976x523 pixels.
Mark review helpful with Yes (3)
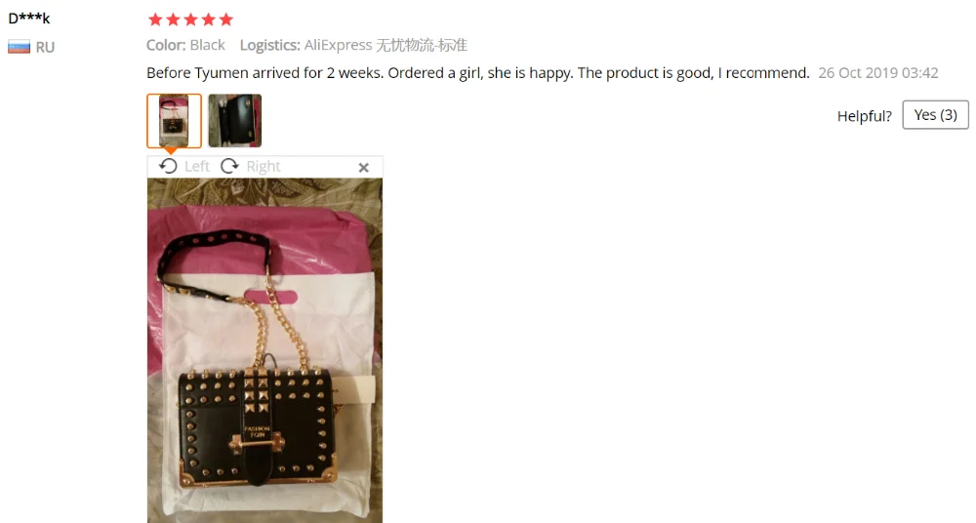click(x=936, y=114)
